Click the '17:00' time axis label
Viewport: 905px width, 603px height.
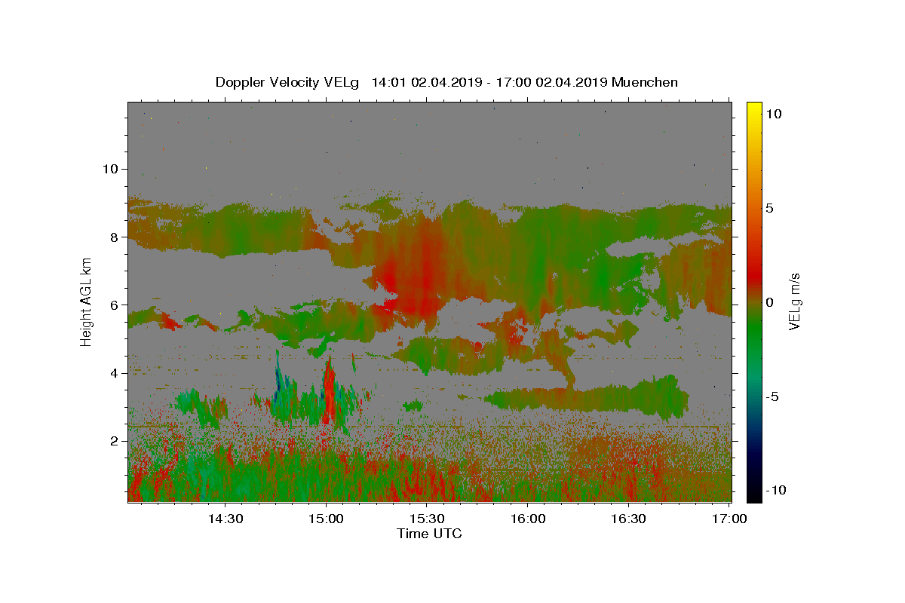pyautogui.click(x=730, y=519)
